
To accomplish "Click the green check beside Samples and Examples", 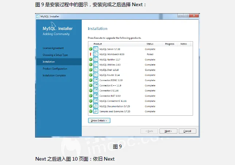I will click(90, 111).
